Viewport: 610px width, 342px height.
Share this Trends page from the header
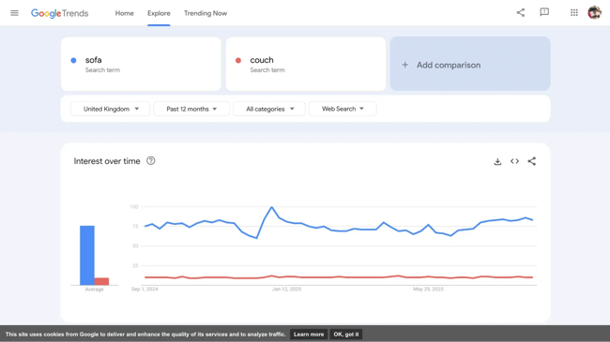click(521, 13)
